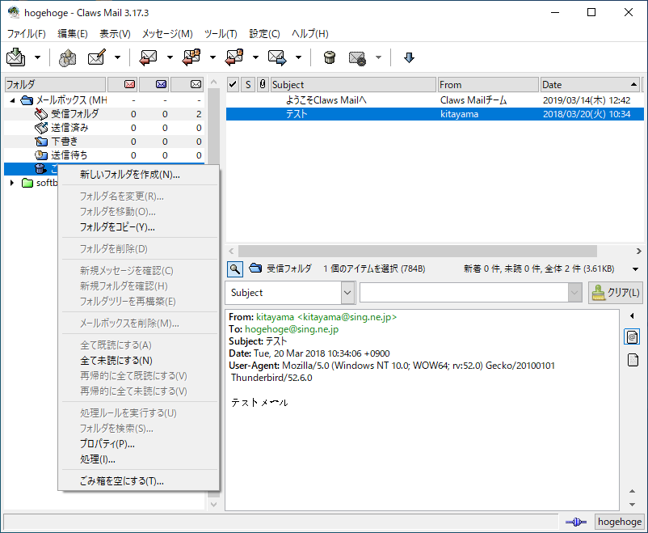648x533 pixels.
Task: Click the message list horizontal scrollbar
Action: point(418,251)
